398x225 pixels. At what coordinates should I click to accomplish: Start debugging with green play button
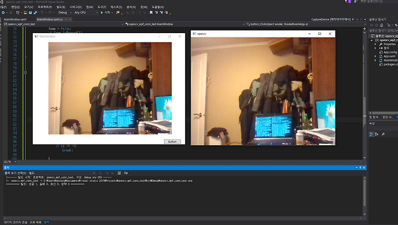pos(102,12)
